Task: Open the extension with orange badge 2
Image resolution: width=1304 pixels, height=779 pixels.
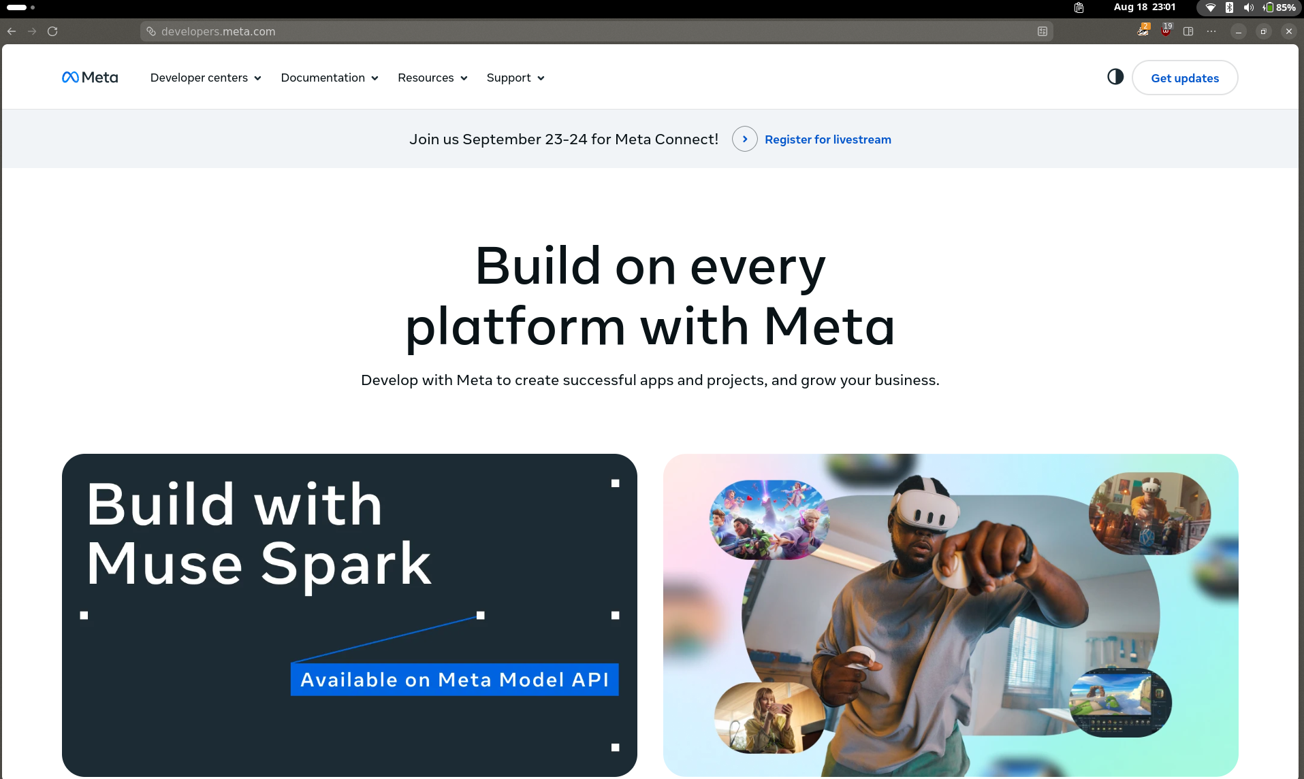Action: (1143, 31)
